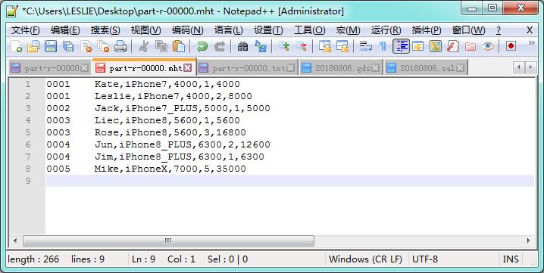Open the 运行(R) menu

point(386,30)
